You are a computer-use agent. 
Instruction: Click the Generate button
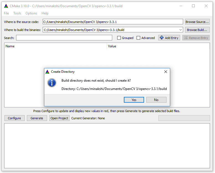[x=37, y=118]
